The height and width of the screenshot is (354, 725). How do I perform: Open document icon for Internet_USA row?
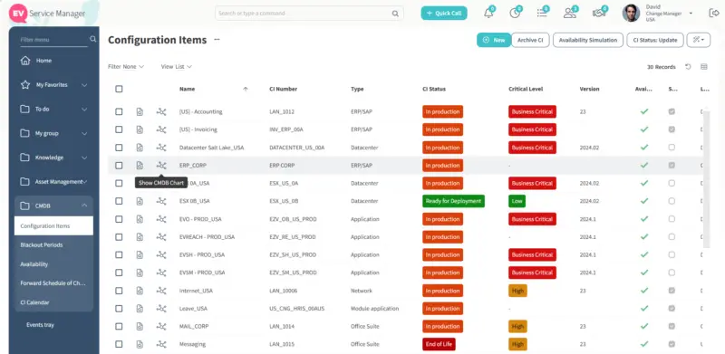click(x=140, y=291)
